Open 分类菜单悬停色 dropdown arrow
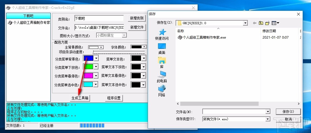This screenshot has width=311, height=133. [96, 76]
